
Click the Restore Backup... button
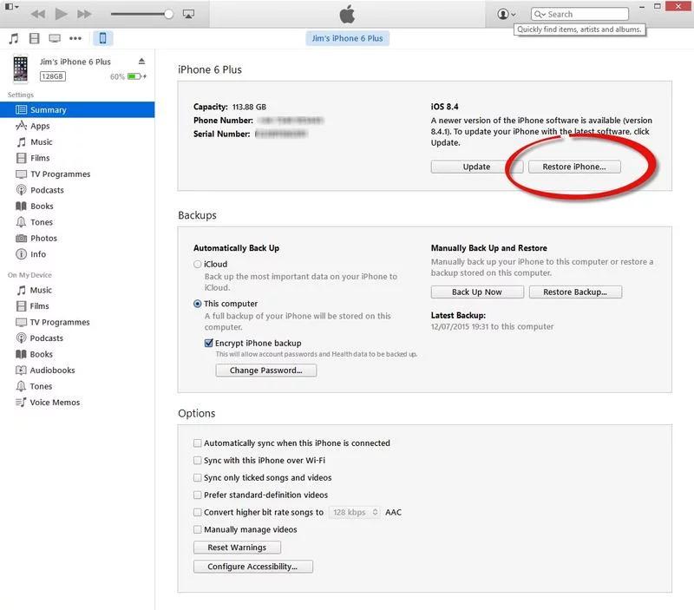point(575,292)
